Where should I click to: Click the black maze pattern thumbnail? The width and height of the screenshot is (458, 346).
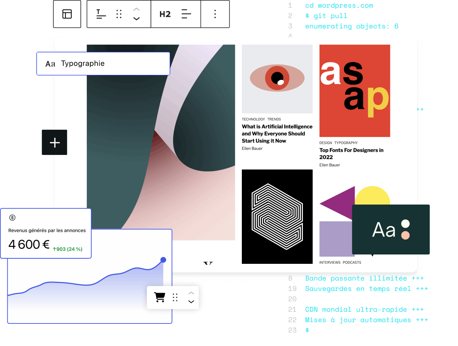tap(277, 217)
